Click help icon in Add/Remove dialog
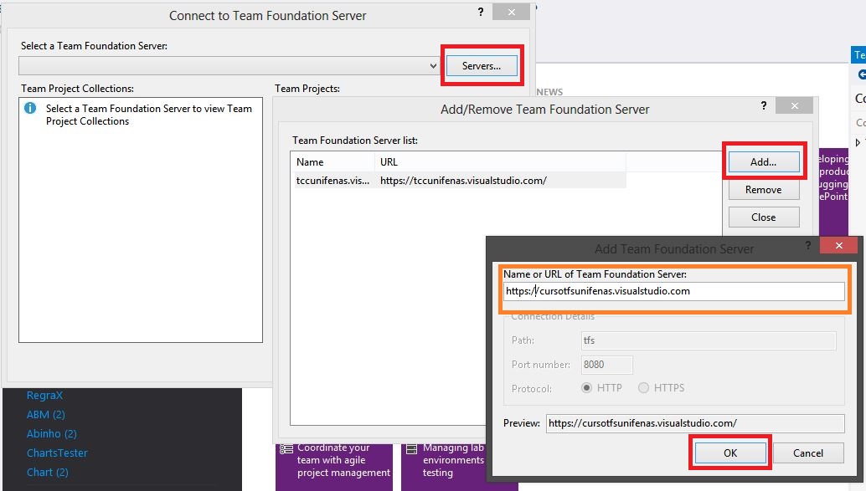The image size is (866, 491). click(763, 105)
